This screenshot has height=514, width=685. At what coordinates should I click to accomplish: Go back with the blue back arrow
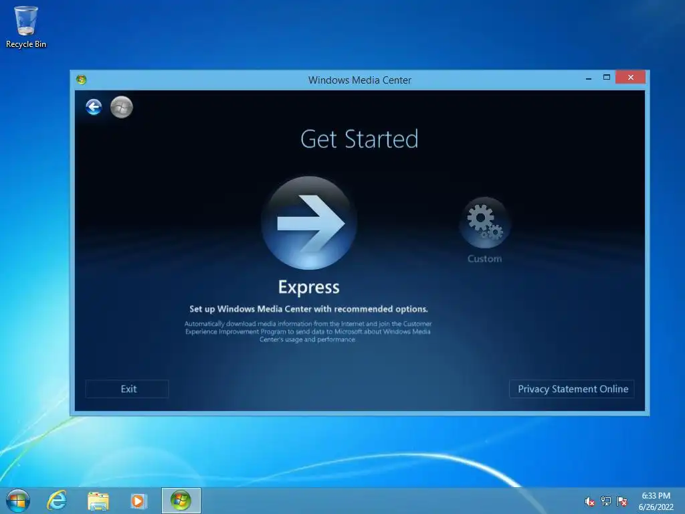pyautogui.click(x=94, y=107)
